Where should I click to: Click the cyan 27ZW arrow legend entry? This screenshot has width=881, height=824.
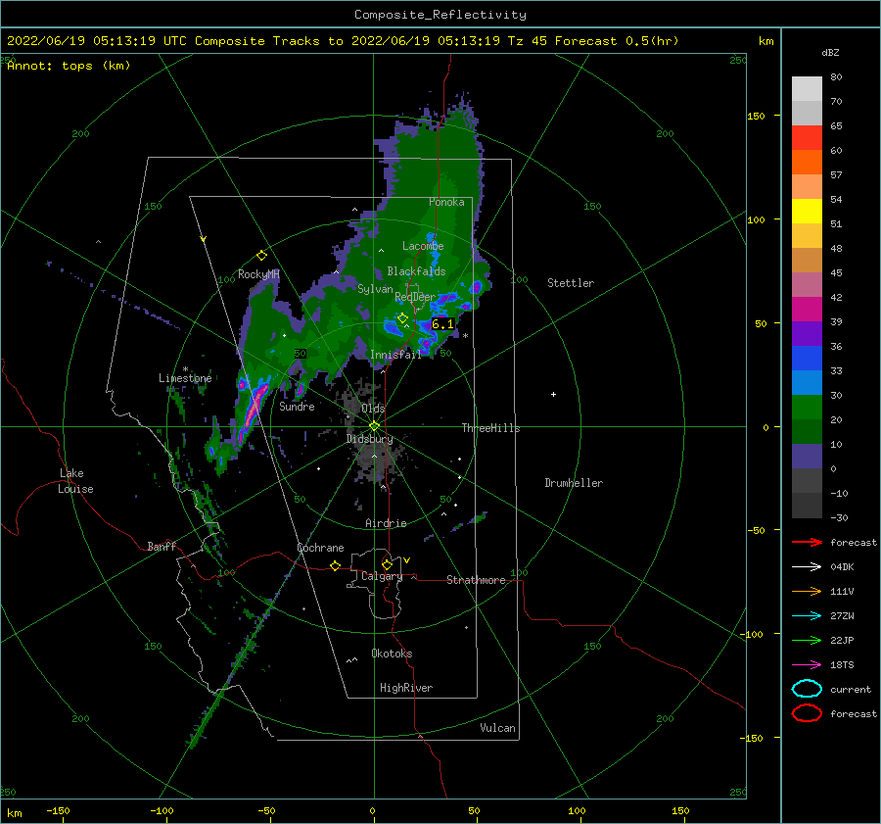click(807, 616)
